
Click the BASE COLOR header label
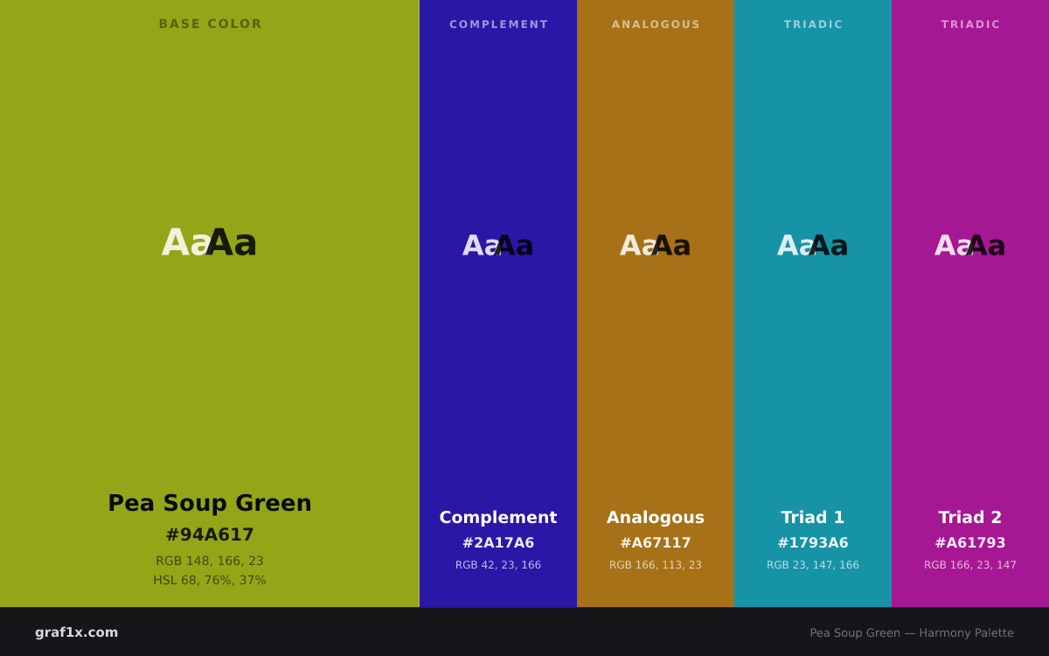coord(210,24)
